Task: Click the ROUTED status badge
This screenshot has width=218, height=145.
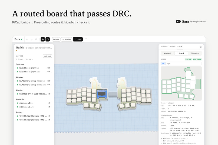Action: 189,59
